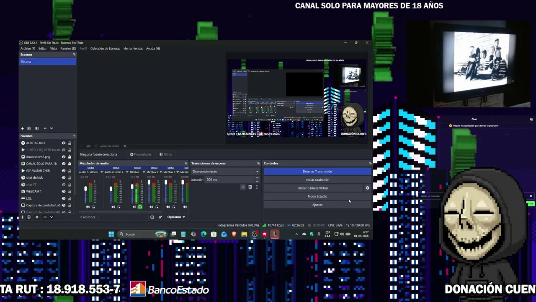Open preview scaling dropdown arrow
536x302 pixels.
(124, 146)
